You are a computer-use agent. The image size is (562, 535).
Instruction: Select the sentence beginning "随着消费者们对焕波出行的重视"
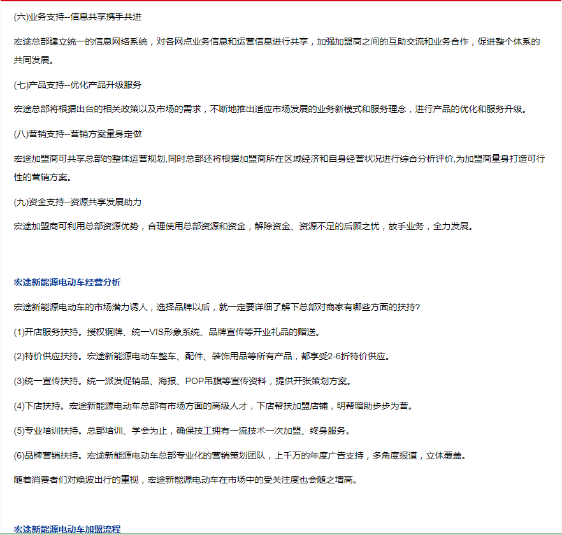(186, 480)
